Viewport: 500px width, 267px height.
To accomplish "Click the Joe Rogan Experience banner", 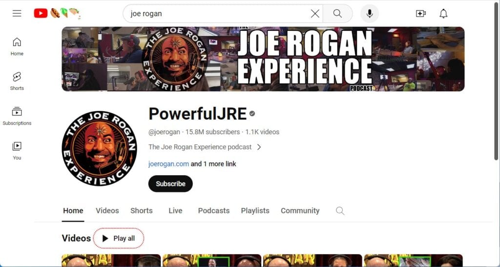I will [x=263, y=59].
